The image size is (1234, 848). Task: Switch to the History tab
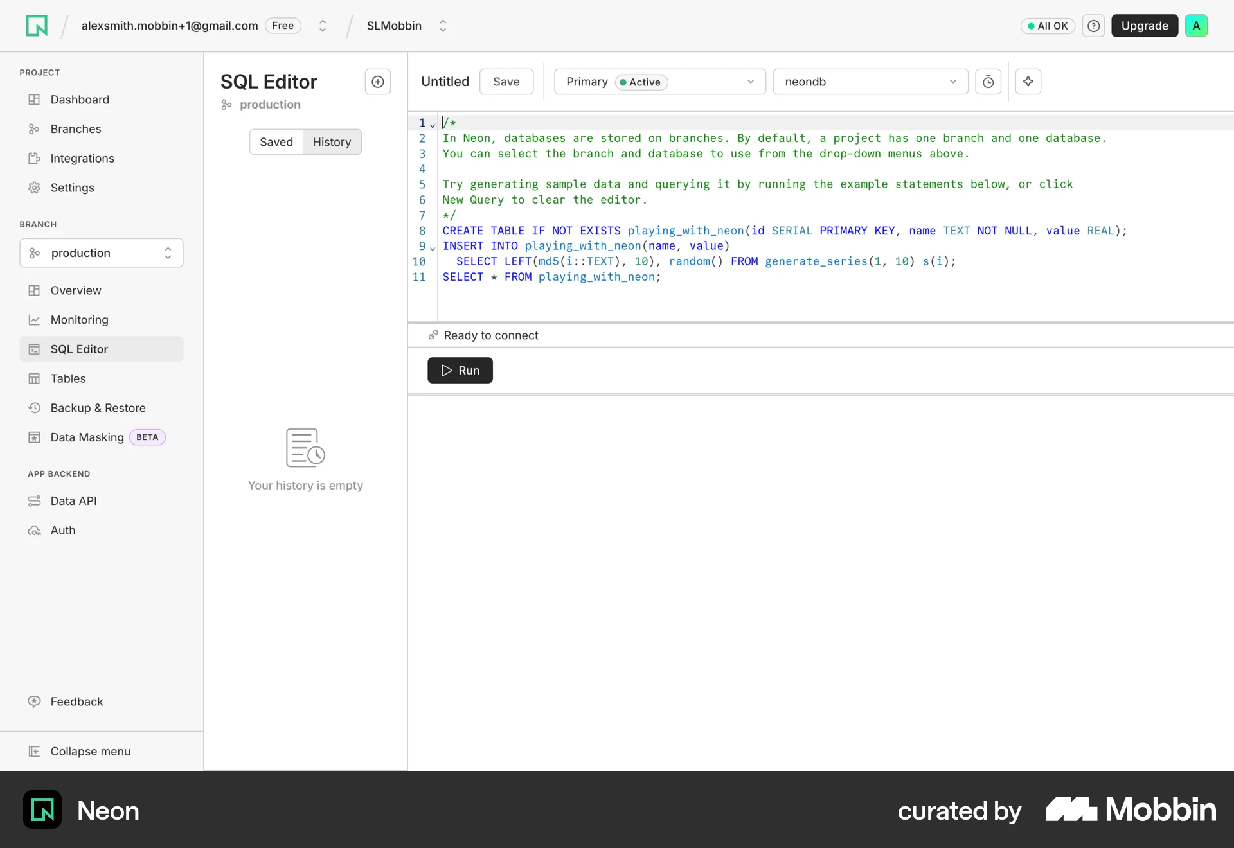pyautogui.click(x=332, y=142)
